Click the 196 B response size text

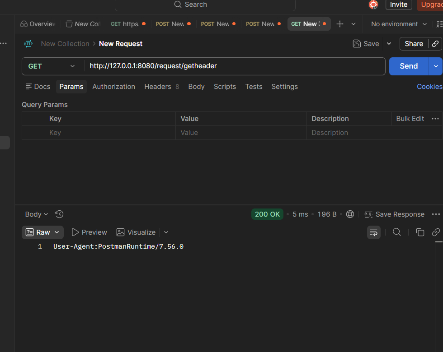[327, 214]
